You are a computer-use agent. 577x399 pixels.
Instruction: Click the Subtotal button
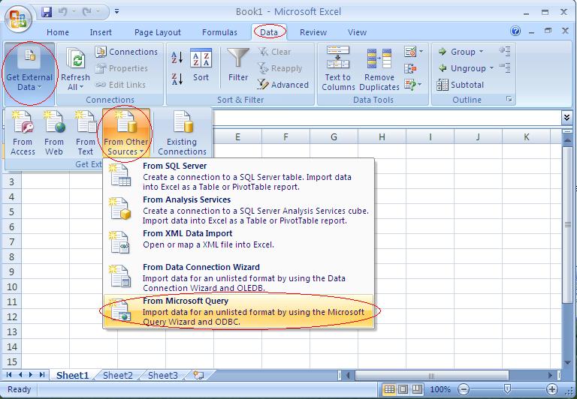click(461, 85)
